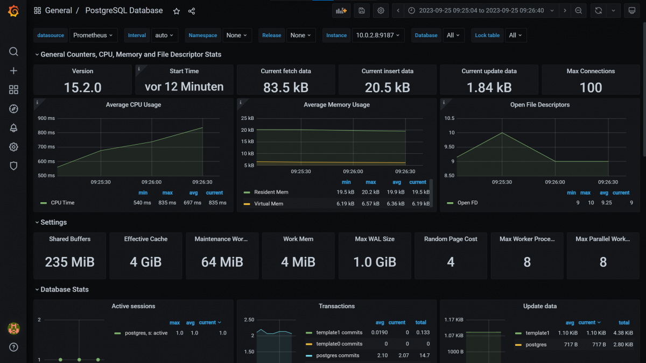Image resolution: width=646 pixels, height=363 pixels.
Task: Save the current dashboard
Action: [361, 10]
